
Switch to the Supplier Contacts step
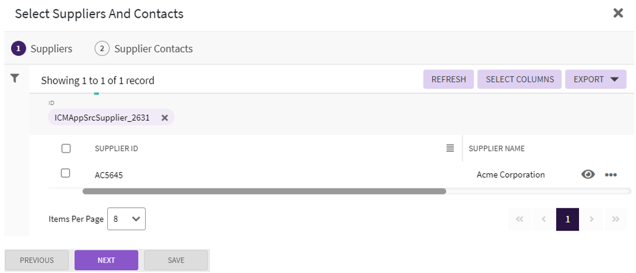point(144,48)
